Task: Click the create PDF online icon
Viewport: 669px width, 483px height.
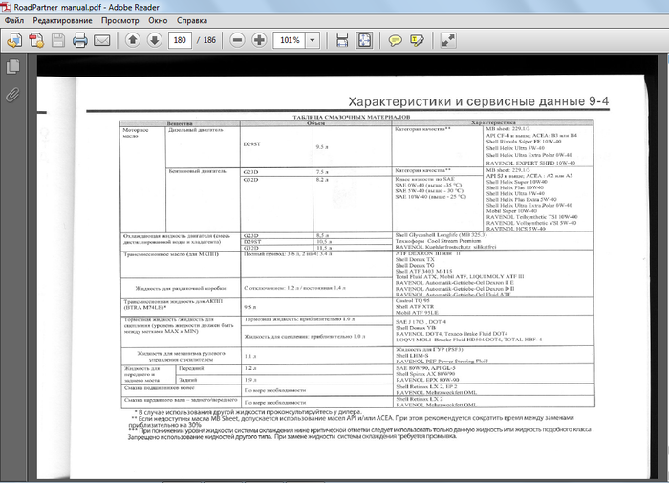Action: pos(14,40)
